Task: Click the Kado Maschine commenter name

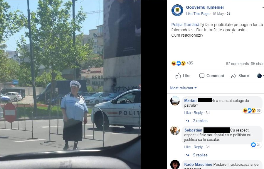Action: click(198, 165)
